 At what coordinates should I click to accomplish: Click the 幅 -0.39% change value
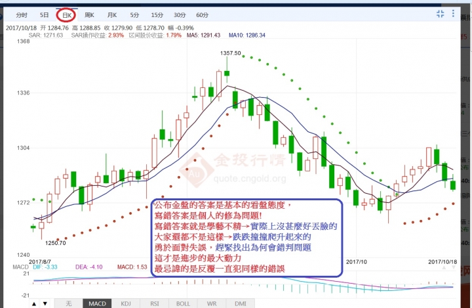[181, 28]
